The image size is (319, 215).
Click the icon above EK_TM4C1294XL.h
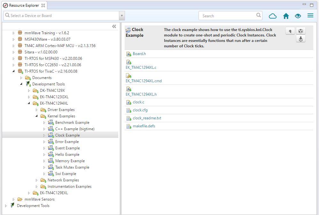pos(129,89)
